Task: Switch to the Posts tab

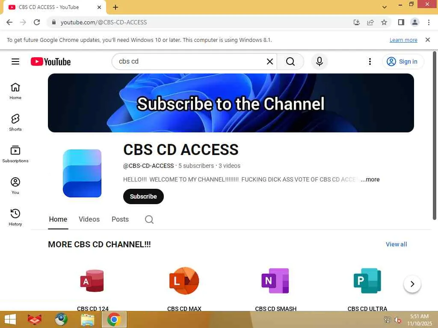Action: (x=120, y=219)
